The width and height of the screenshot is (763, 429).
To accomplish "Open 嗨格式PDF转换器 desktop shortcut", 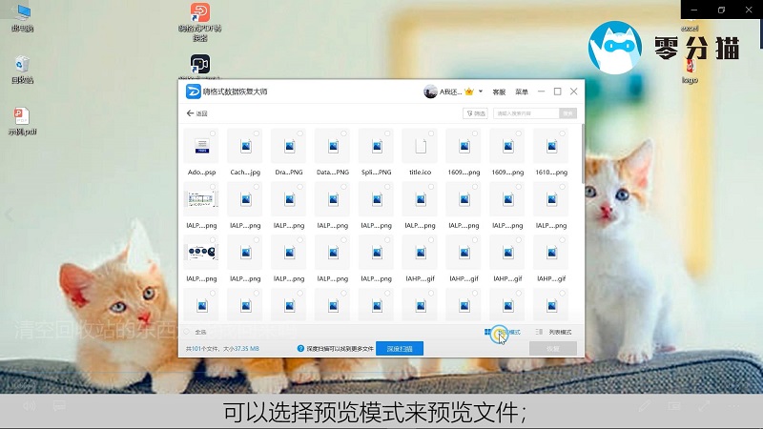I will point(200,22).
